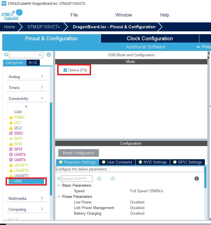211x225 pixels.
Task: Click the STM32CubeMX logo
Action: coord(12,15)
